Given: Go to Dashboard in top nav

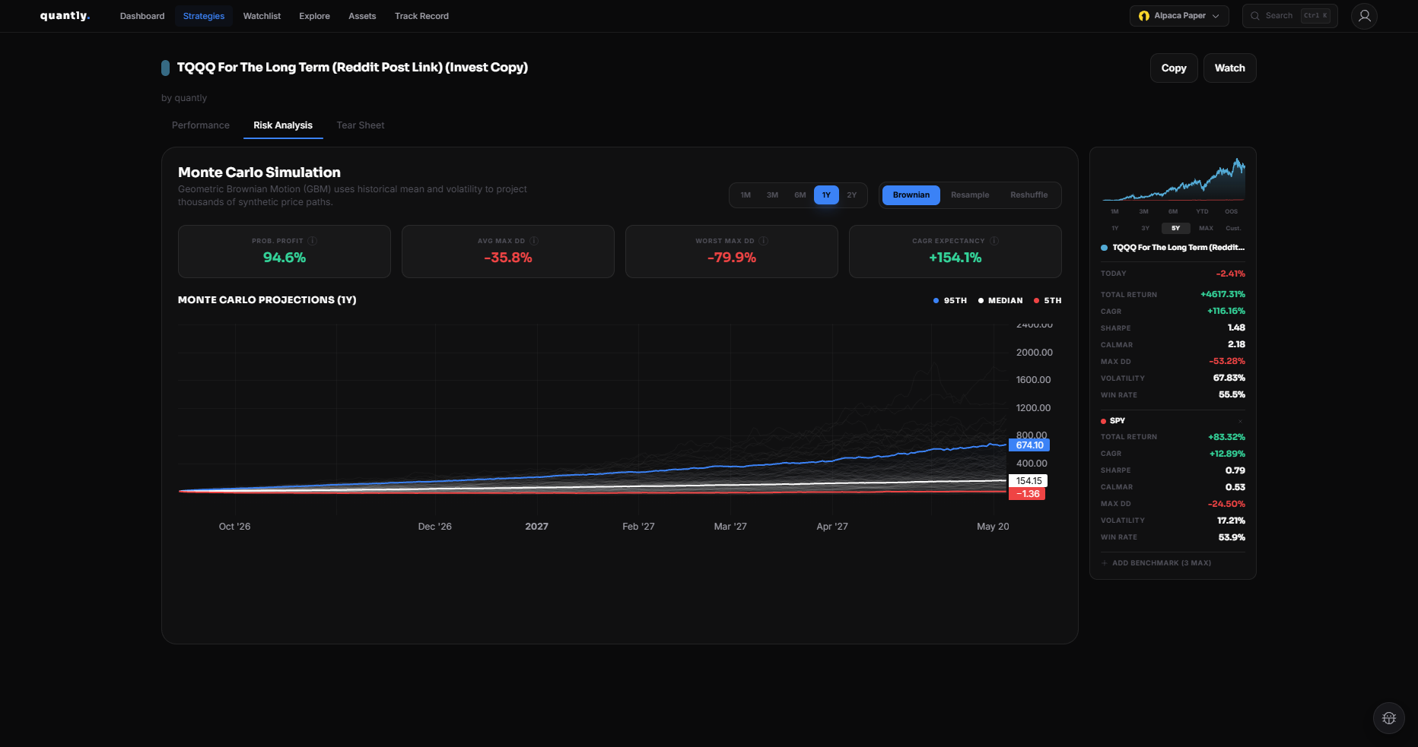Looking at the screenshot, I should (142, 16).
